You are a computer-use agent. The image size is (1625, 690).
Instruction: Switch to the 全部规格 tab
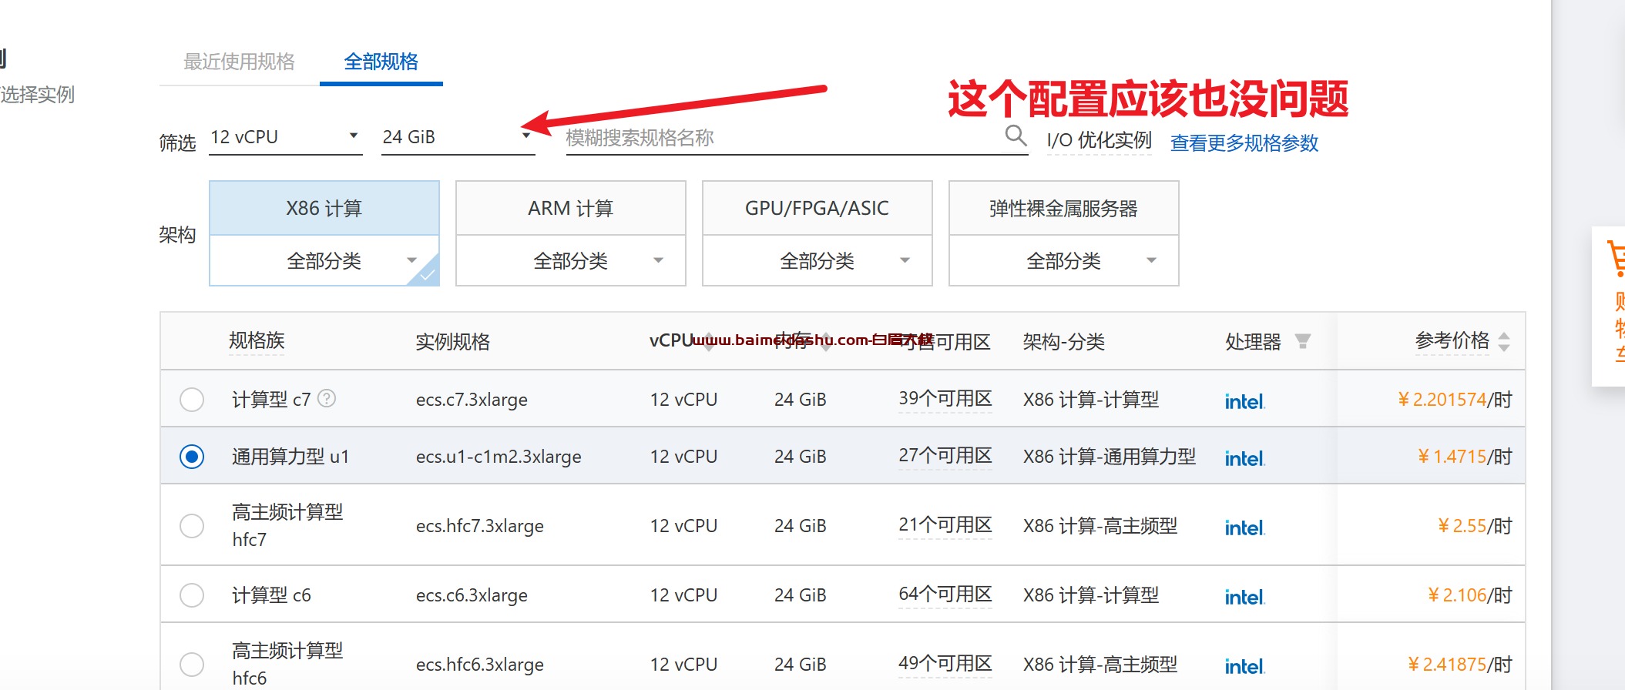coord(381,62)
